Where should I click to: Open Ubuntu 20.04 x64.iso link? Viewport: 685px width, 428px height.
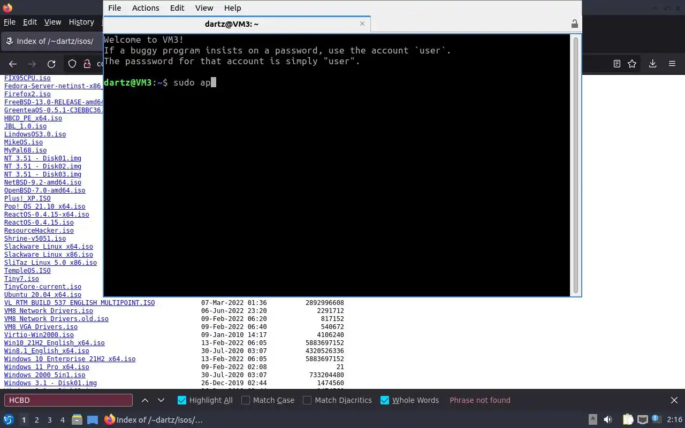(43, 295)
